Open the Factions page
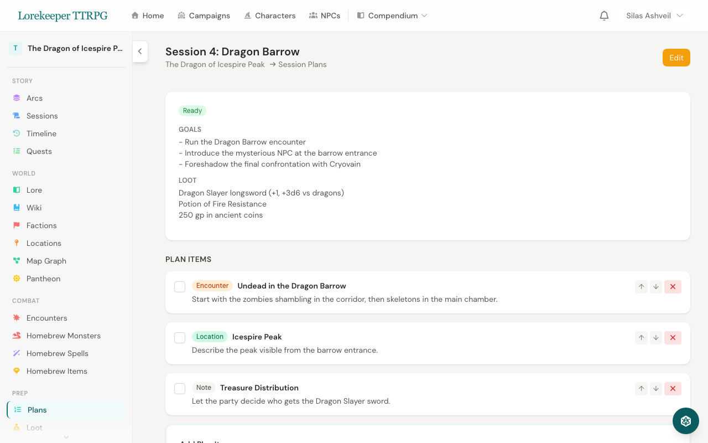Viewport: 708px width, 443px height. tap(41, 225)
